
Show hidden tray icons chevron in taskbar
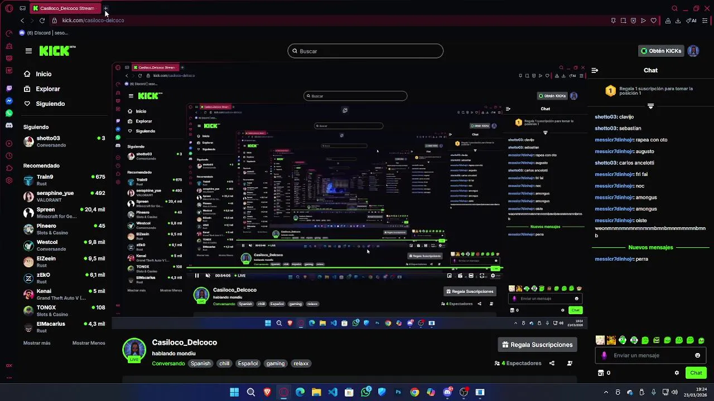[x=606, y=392]
